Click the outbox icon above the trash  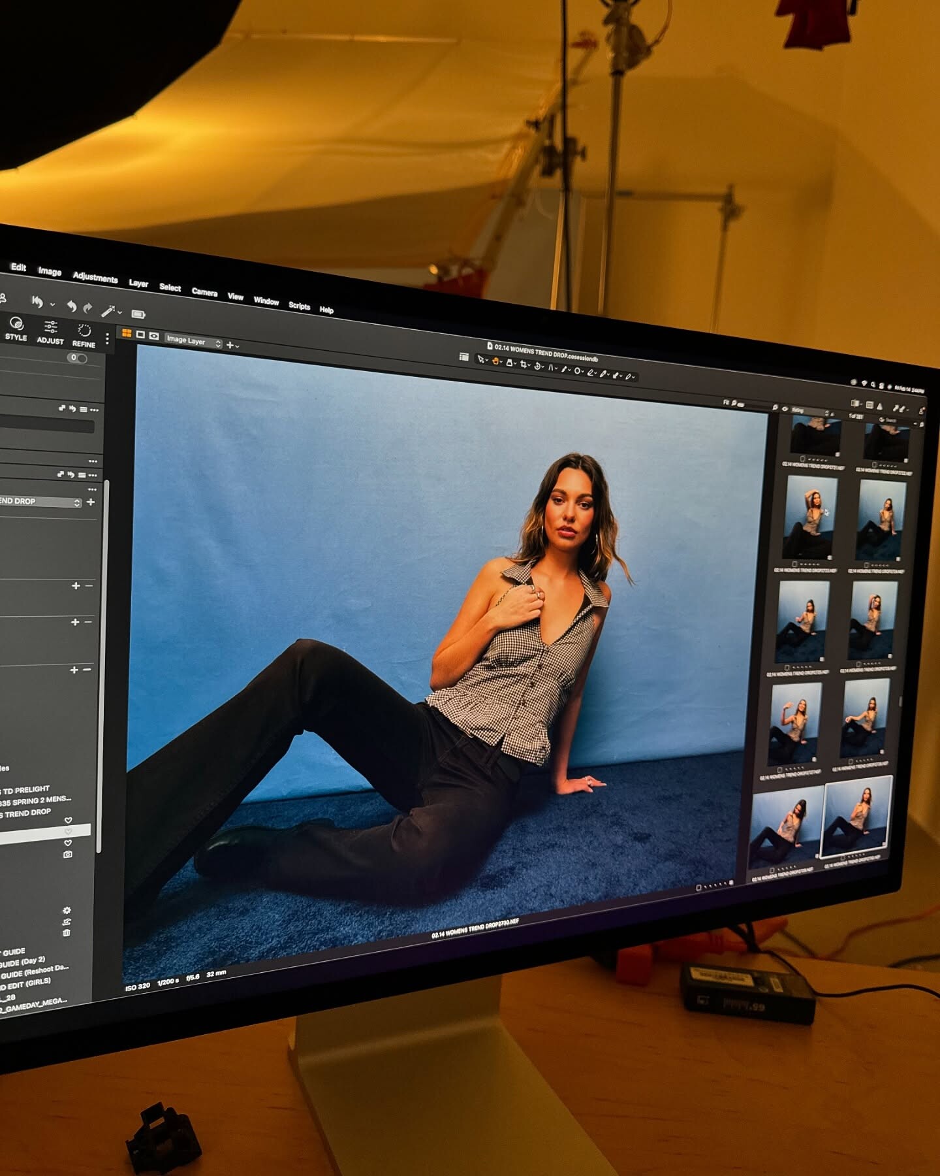(66, 922)
